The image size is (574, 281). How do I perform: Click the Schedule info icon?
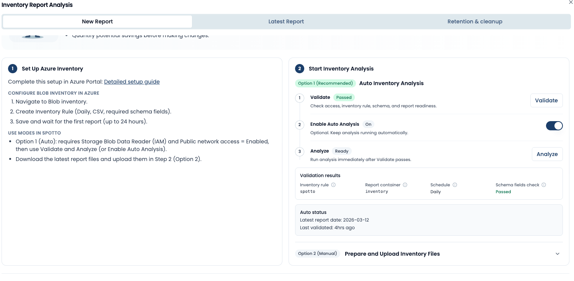[x=454, y=184]
